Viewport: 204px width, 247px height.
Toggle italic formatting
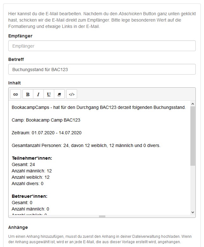tap(38, 94)
